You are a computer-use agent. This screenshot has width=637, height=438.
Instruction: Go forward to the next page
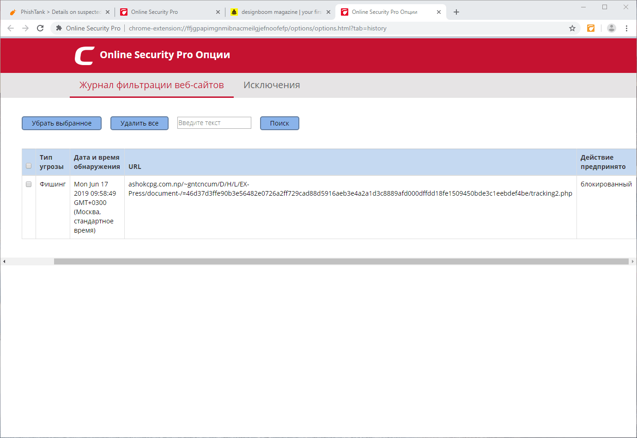25,28
